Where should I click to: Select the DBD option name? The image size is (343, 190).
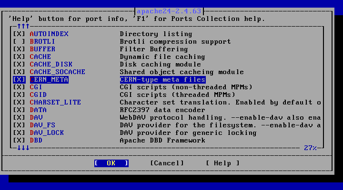point(36,141)
